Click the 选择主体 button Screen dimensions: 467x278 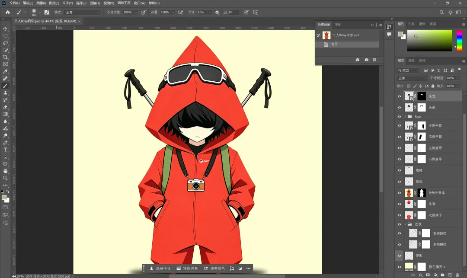pos(160,268)
